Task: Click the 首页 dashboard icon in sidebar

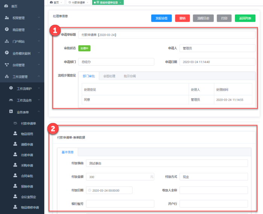Action: coord(6,6)
